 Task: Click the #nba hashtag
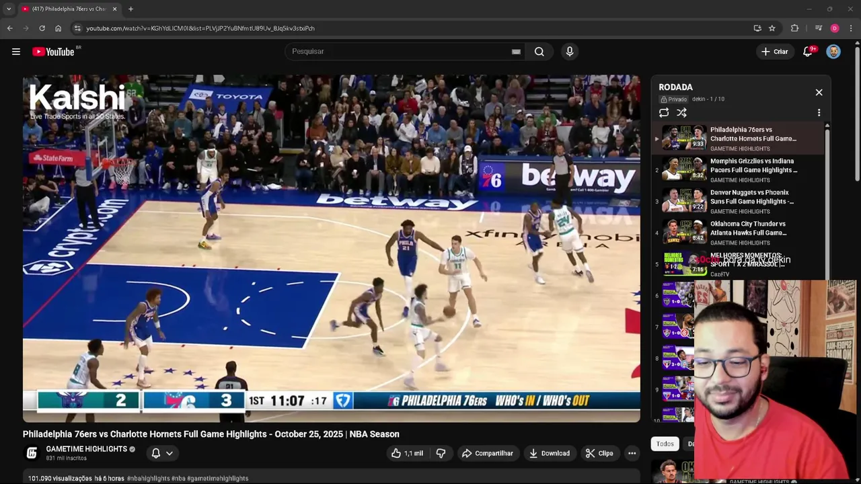pyautogui.click(x=178, y=479)
